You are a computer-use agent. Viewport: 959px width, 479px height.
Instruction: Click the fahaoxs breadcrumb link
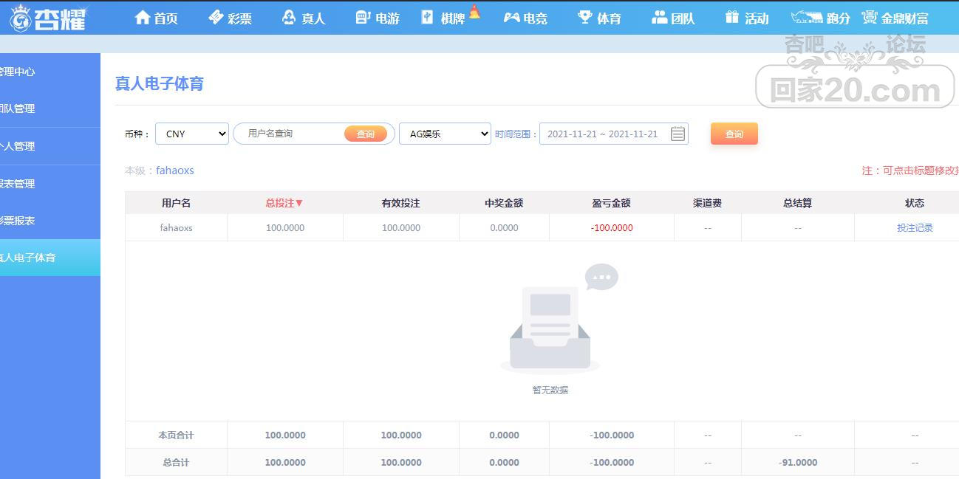point(175,170)
